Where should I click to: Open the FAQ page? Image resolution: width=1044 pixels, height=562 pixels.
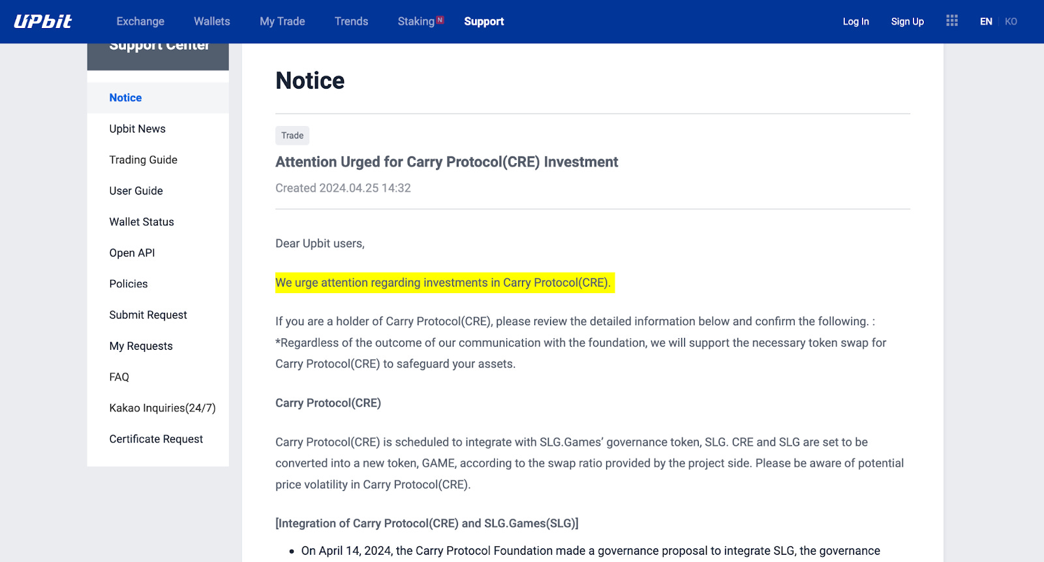(x=119, y=377)
